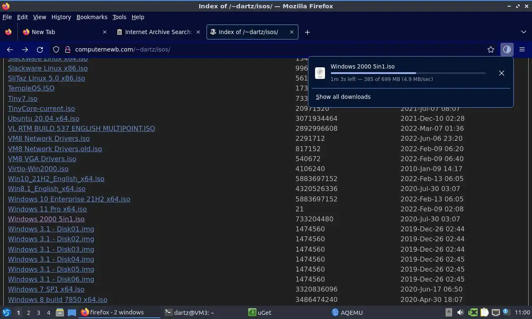This screenshot has width=532, height=319.
Task: Open the tracking protection shield icon
Action: (56, 49)
